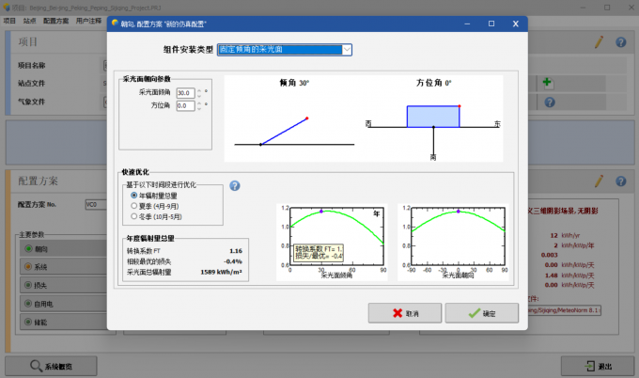Click the 倾角 30° heading above the tilt diagram
This screenshot has width=639, height=378.
(x=294, y=83)
